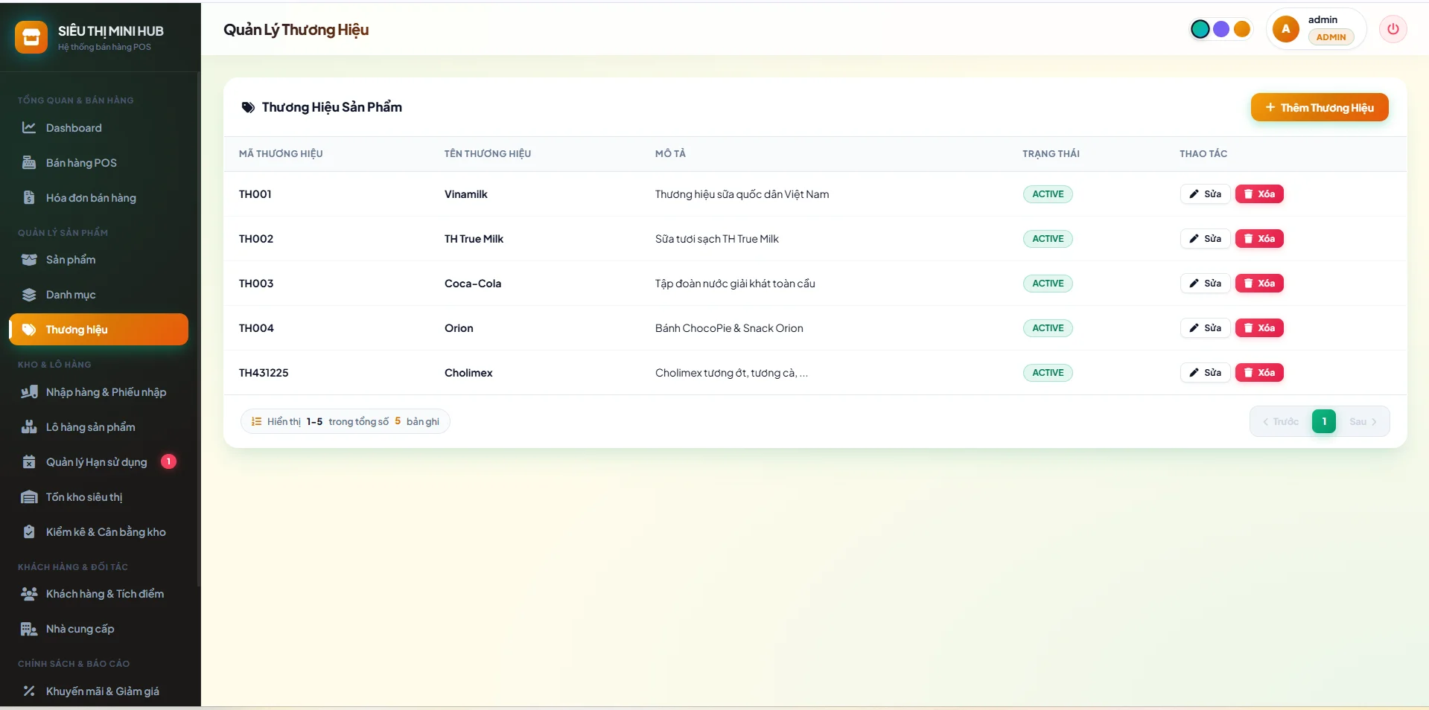Click the percent icon beside Khuyến mãi
Screen dimensions: 1429x710
tap(29, 691)
